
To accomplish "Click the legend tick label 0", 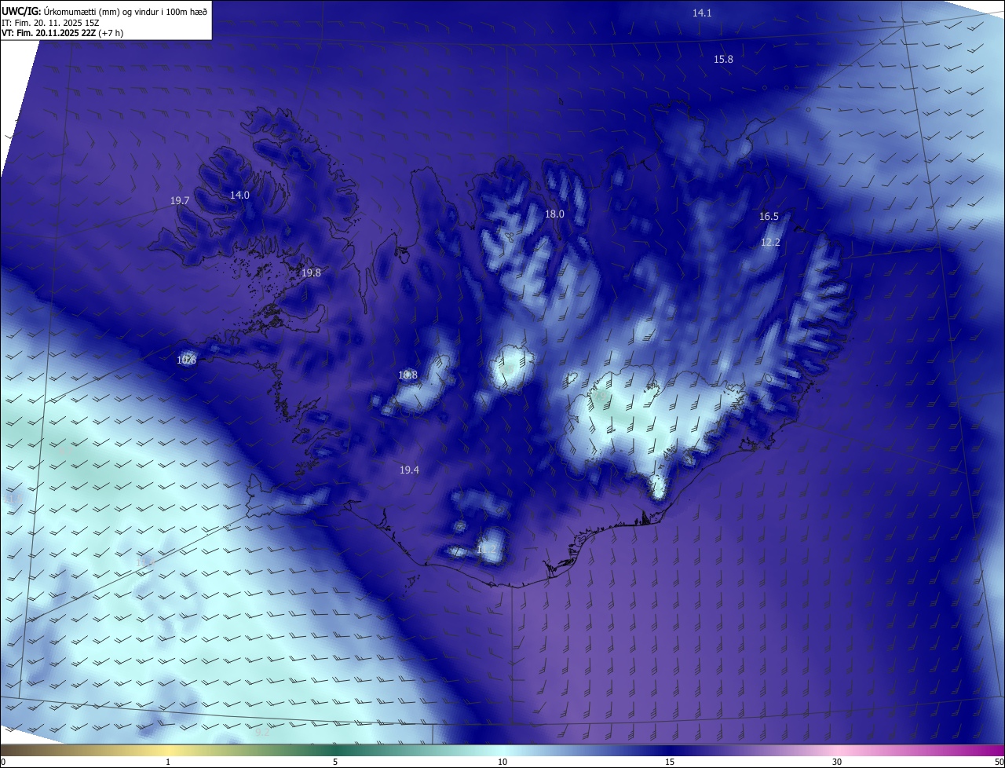I will pyautogui.click(x=3, y=763).
